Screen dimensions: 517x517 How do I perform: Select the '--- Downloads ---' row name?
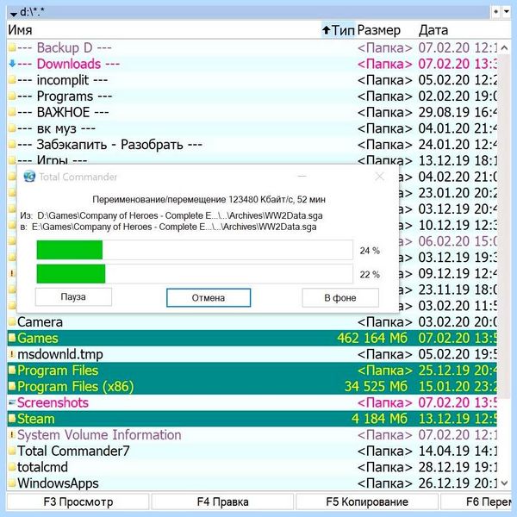click(x=68, y=64)
